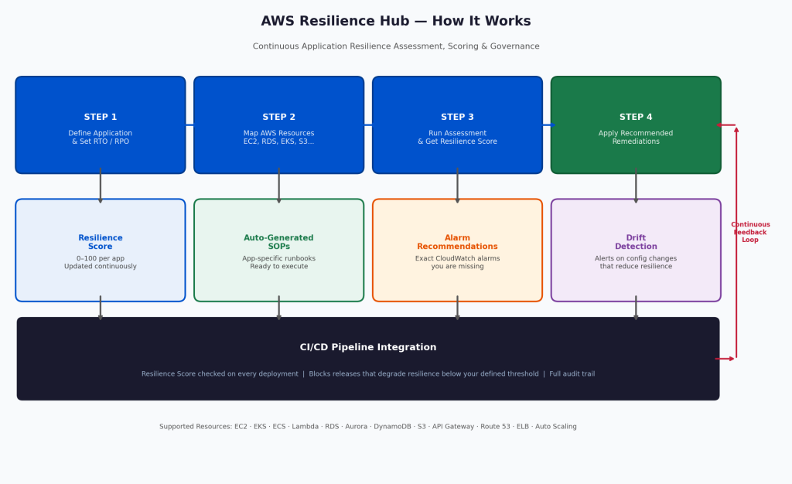Image resolution: width=792 pixels, height=484 pixels.
Task: Click the Continuous Feedback Loop label
Action: click(x=750, y=232)
